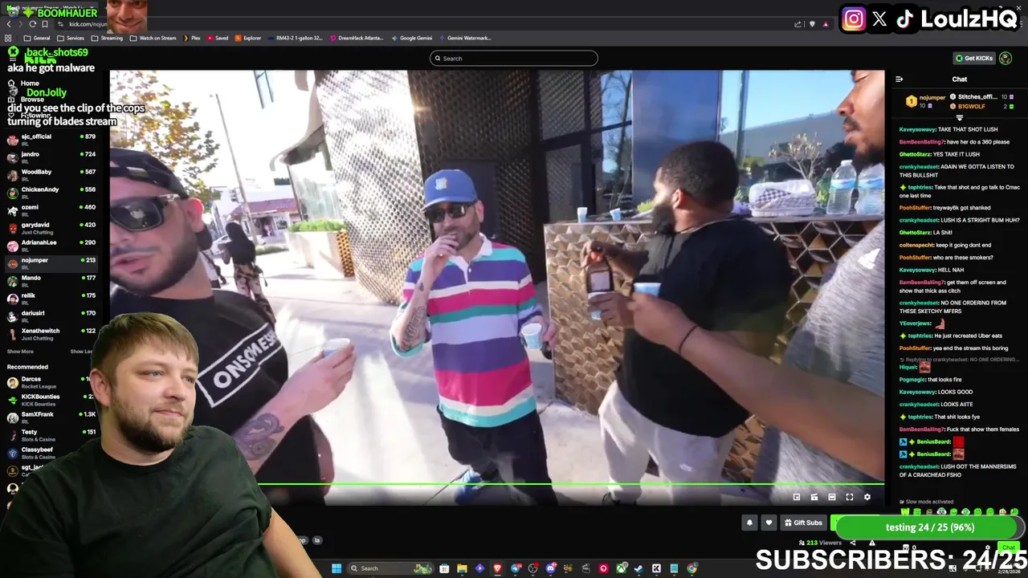Open the Watch on Stream bookmarks folder
Viewport: 1028px width, 578px height.
(153, 38)
